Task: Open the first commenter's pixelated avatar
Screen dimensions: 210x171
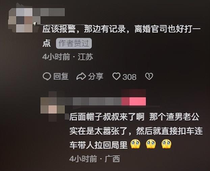Action: (x=24, y=20)
